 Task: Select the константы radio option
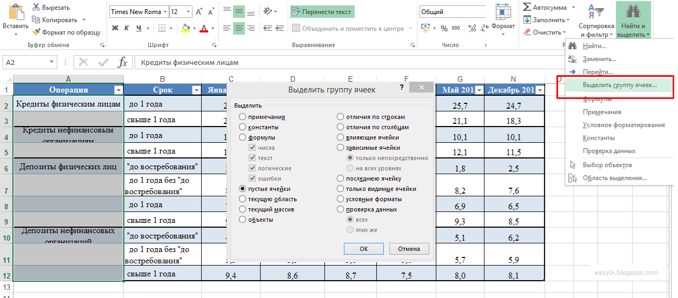click(242, 127)
